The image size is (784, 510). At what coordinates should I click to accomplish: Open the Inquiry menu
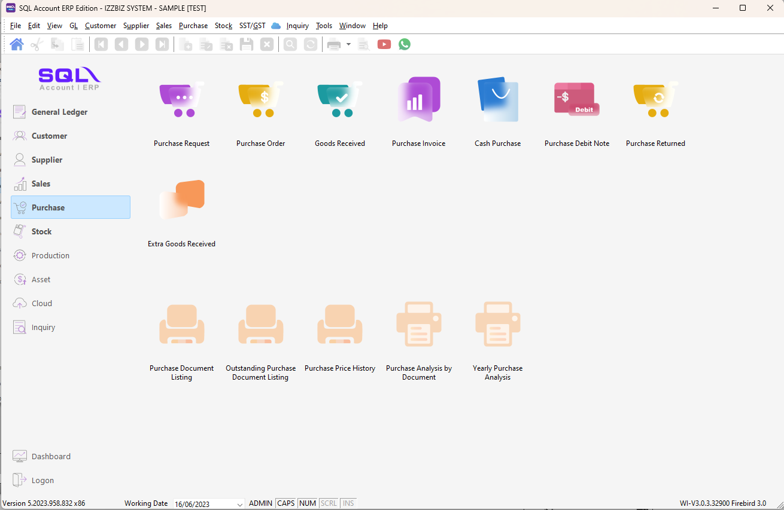click(x=297, y=26)
